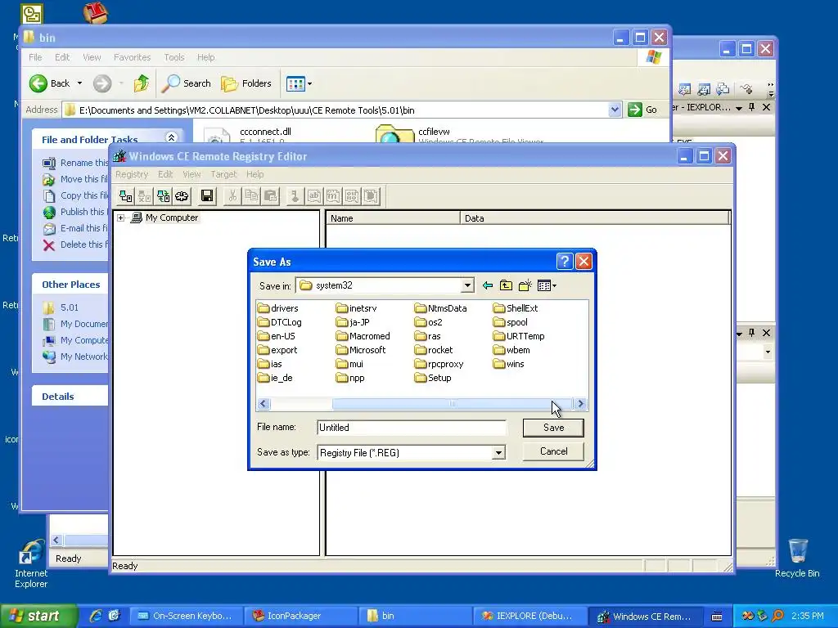838x628 pixels.
Task: Open the Registry menu
Action: point(132,174)
